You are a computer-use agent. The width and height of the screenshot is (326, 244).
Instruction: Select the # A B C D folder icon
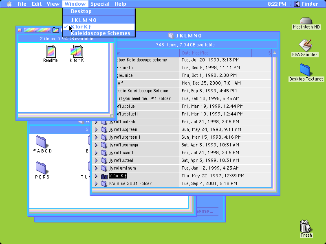42,142
